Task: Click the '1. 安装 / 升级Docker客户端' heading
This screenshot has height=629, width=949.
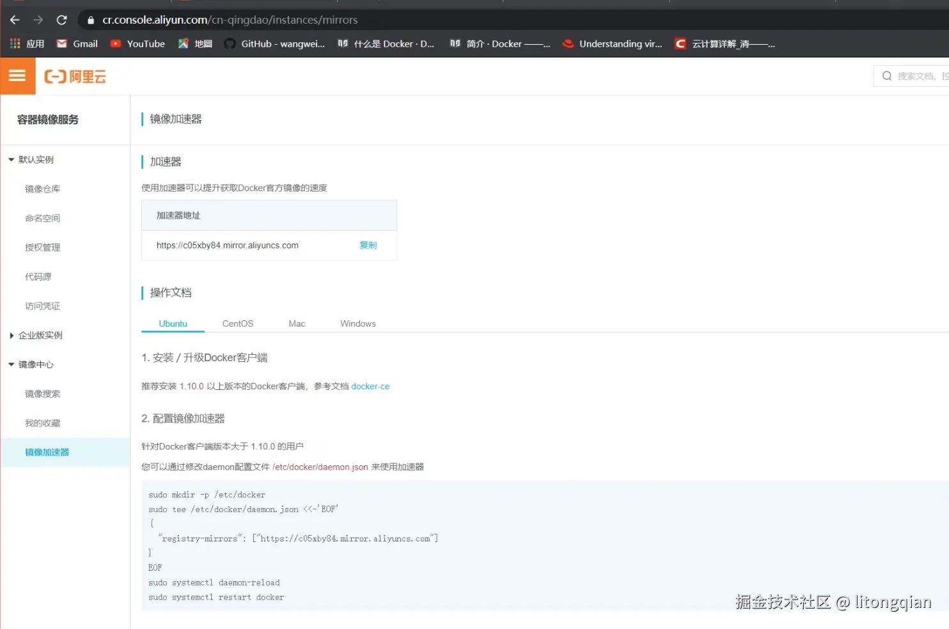Action: click(205, 358)
